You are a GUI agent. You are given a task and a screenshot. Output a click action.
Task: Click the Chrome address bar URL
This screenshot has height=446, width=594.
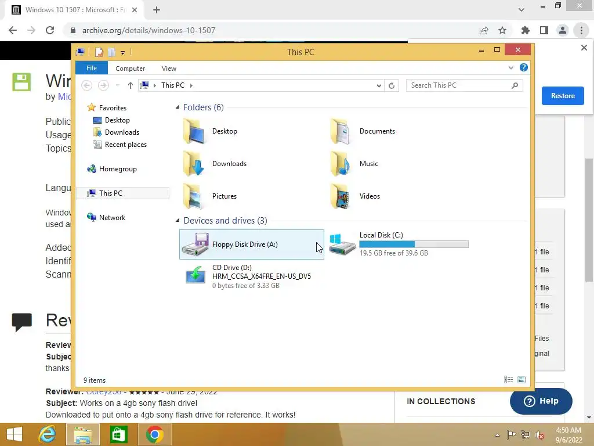tap(148, 30)
